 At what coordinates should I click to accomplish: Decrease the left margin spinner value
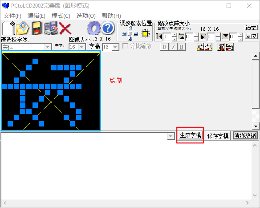[x=174, y=39]
